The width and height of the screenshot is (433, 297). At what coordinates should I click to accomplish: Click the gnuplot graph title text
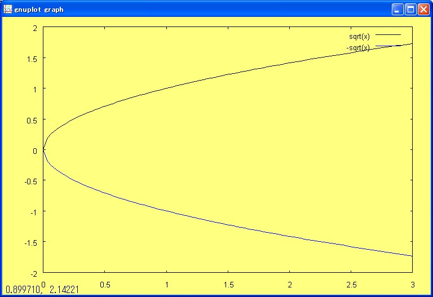[x=39, y=10]
